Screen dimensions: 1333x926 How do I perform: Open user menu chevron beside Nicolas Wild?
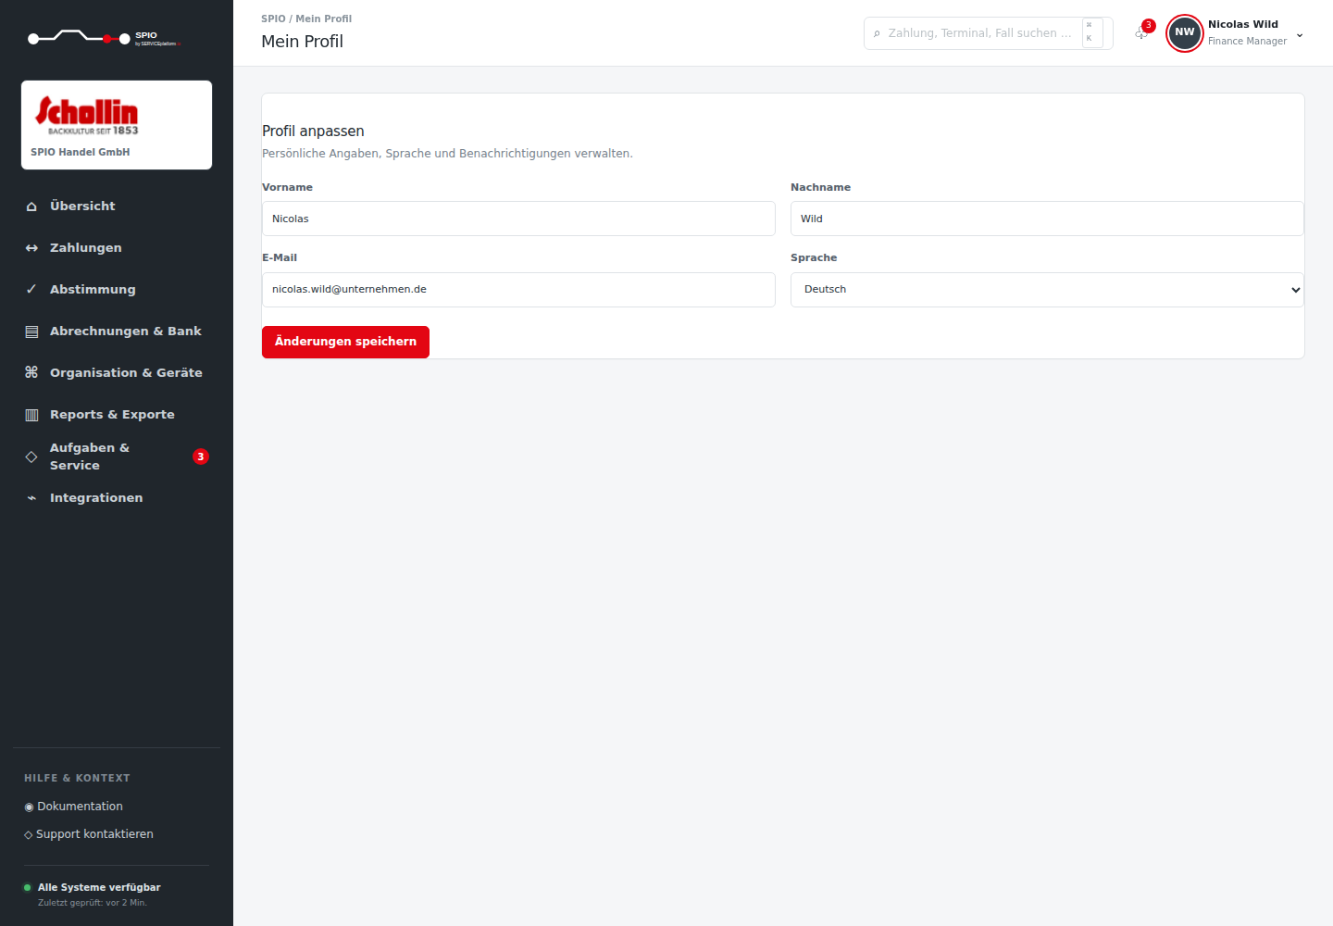click(x=1300, y=35)
